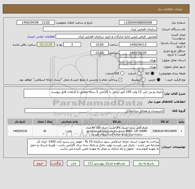Click the goods group field تاسیسات و مصالح ساختمانی
The width and height of the screenshot is (195, 189).
click(x=94, y=111)
